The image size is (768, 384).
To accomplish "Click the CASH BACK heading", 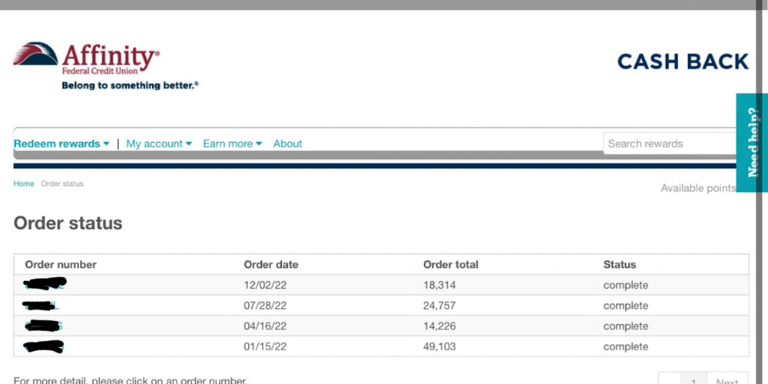I will coord(683,61).
